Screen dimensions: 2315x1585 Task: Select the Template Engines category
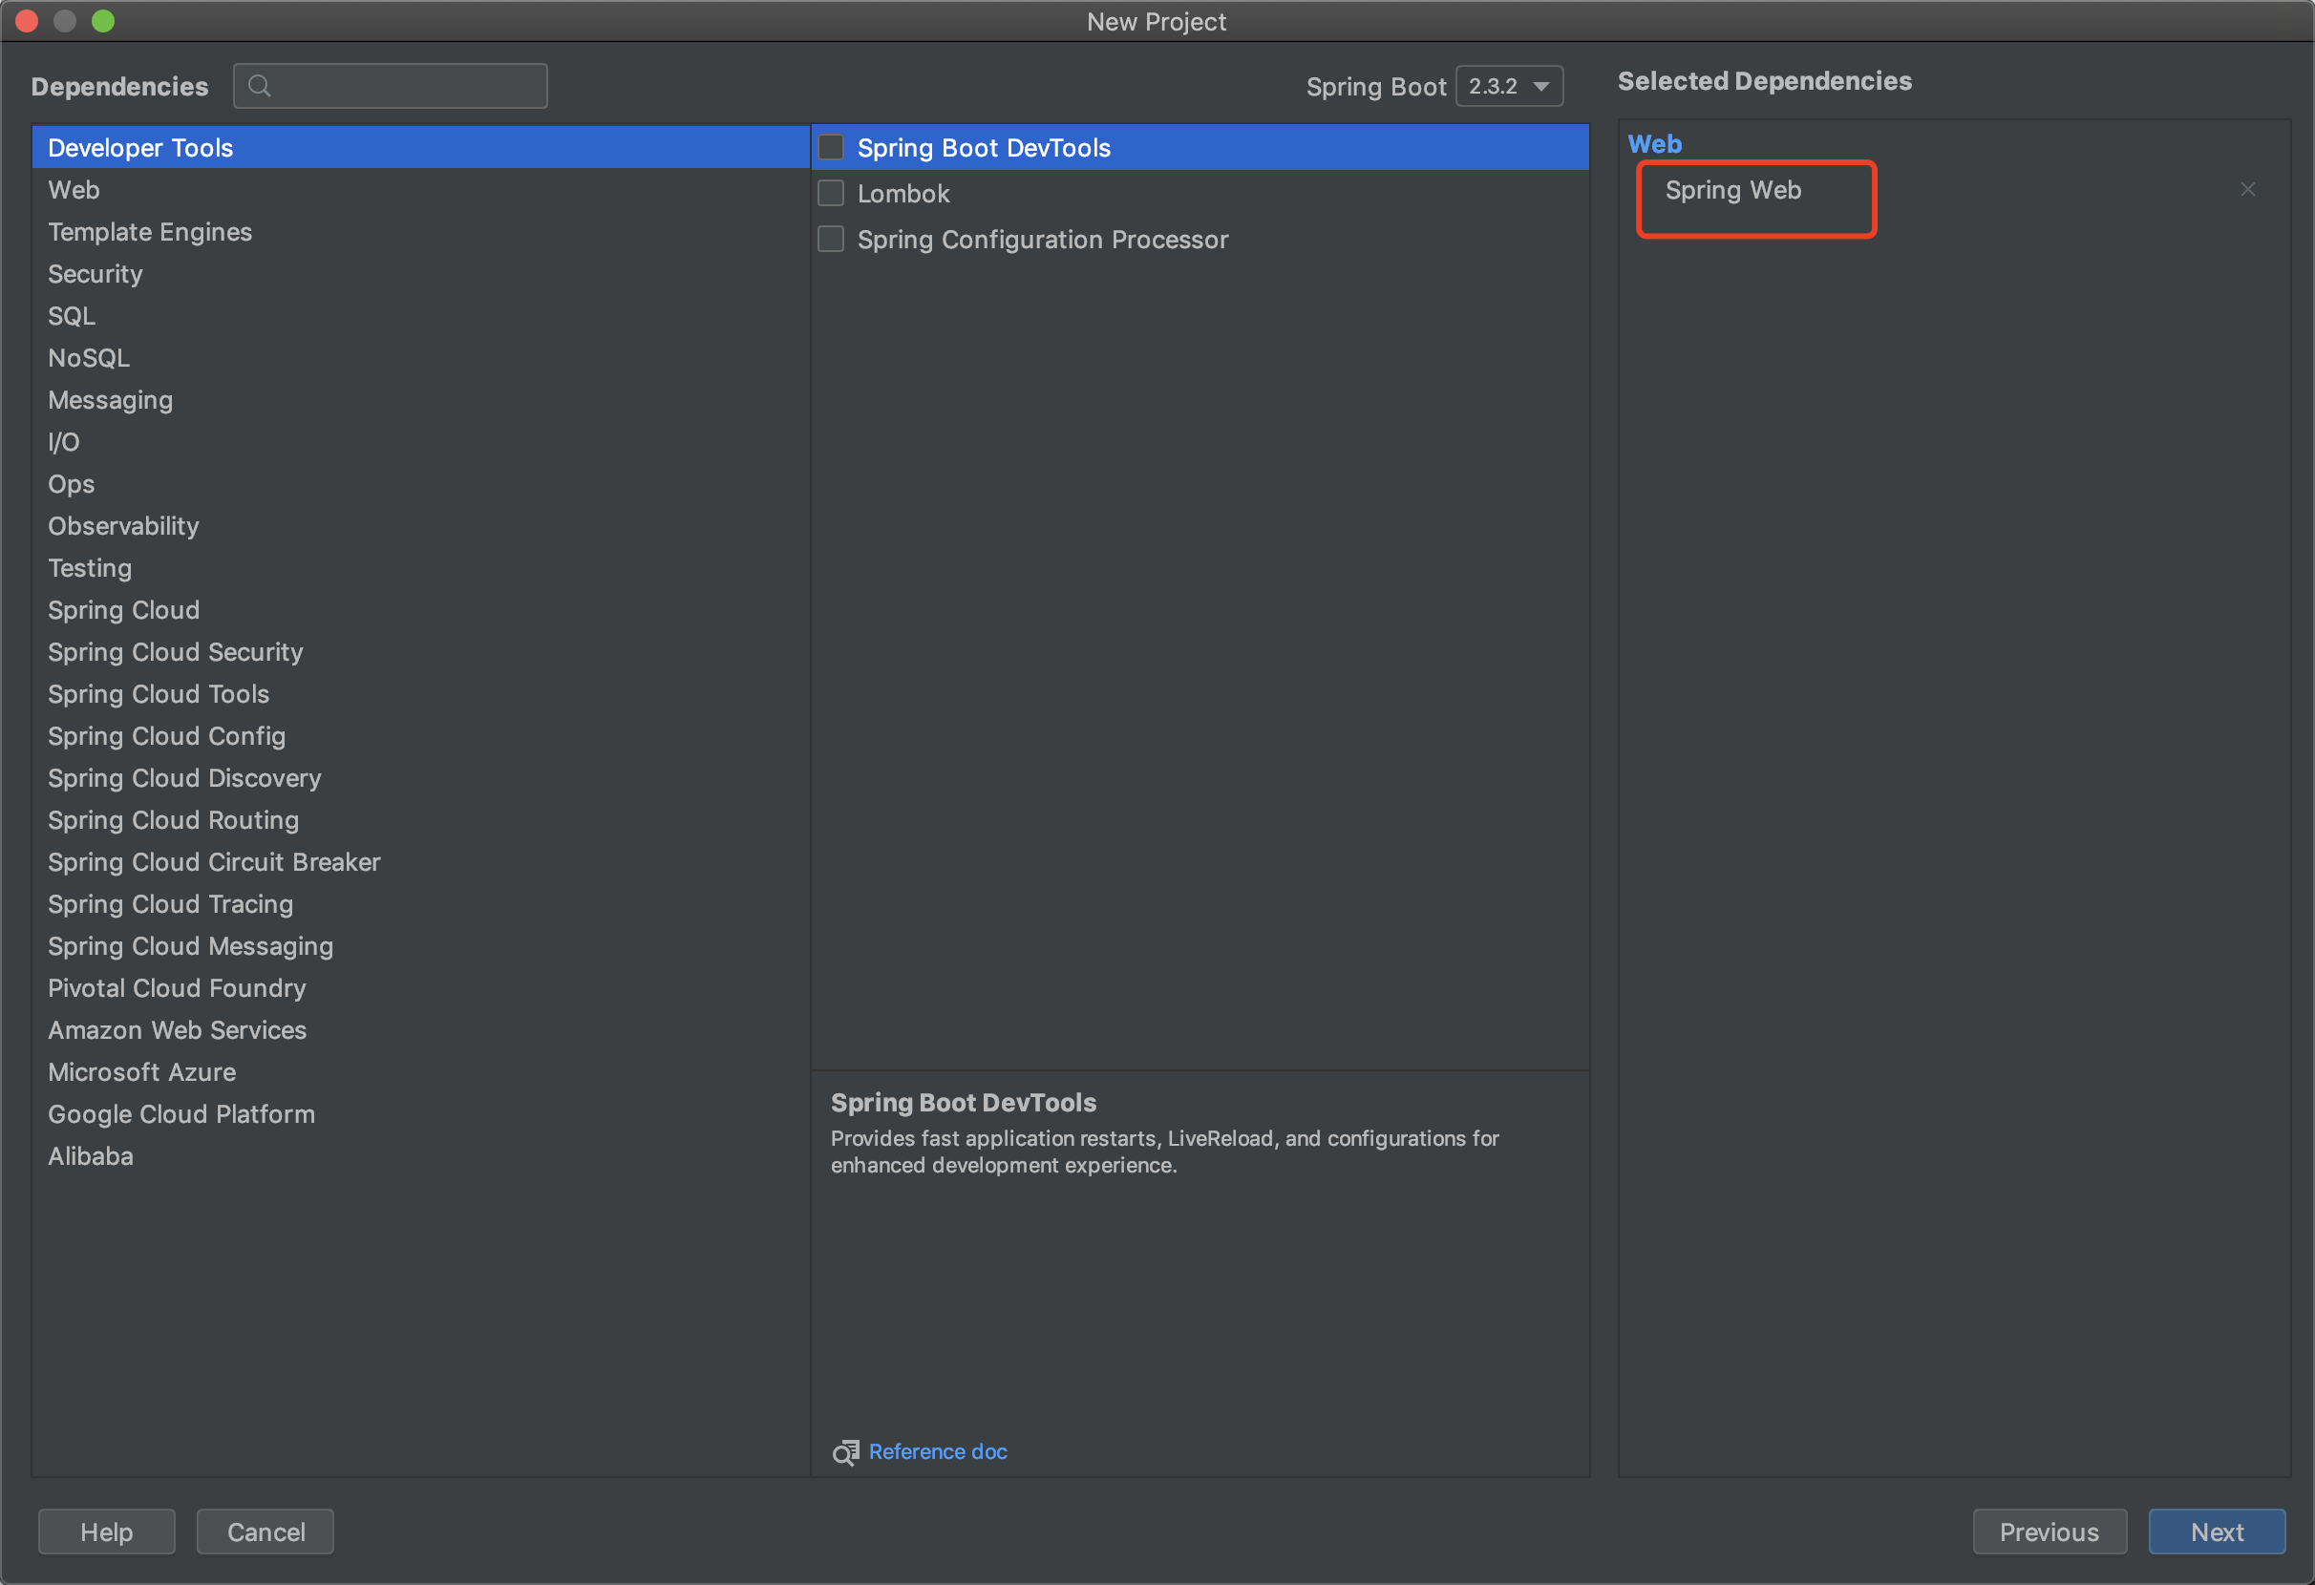pyautogui.click(x=420, y=231)
